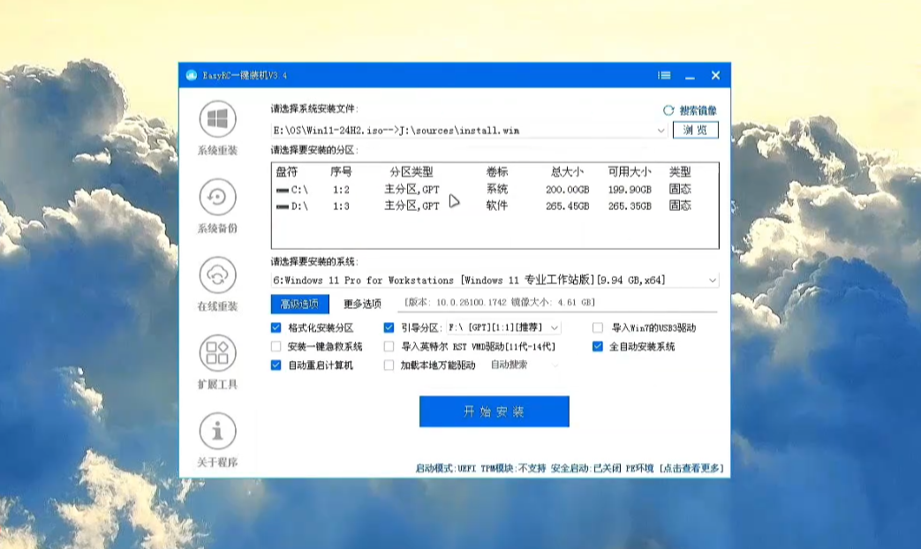The image size is (921, 549).
Task: Click the 199.90GB free size cell
Action: [630, 190]
